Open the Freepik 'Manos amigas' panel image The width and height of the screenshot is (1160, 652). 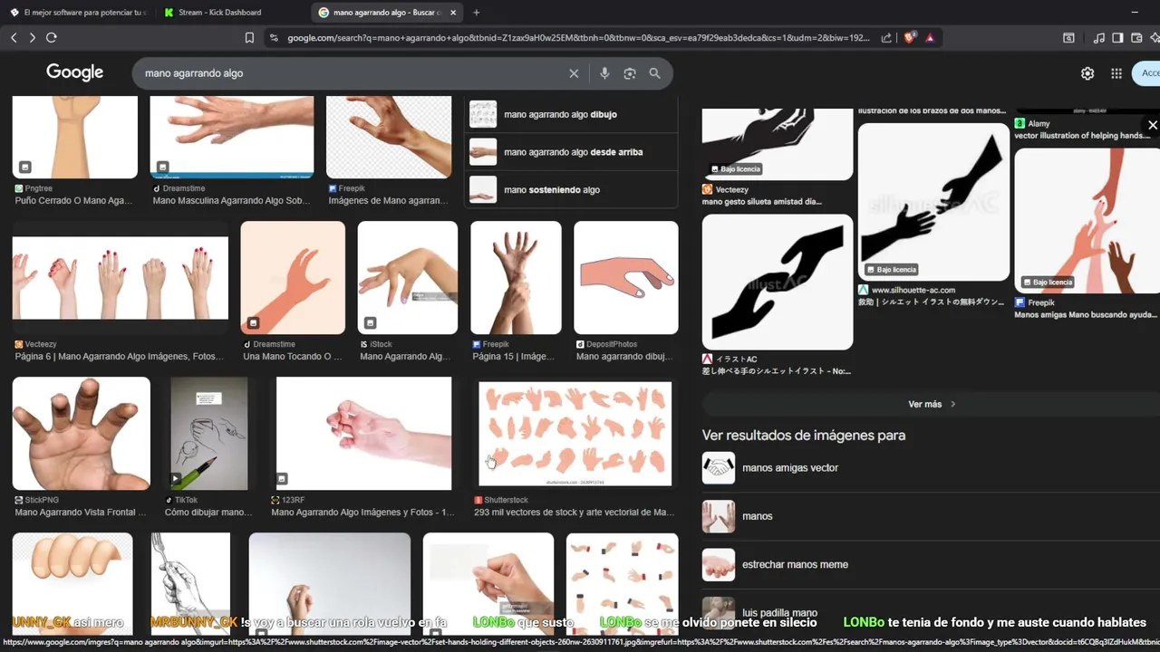point(1087,220)
